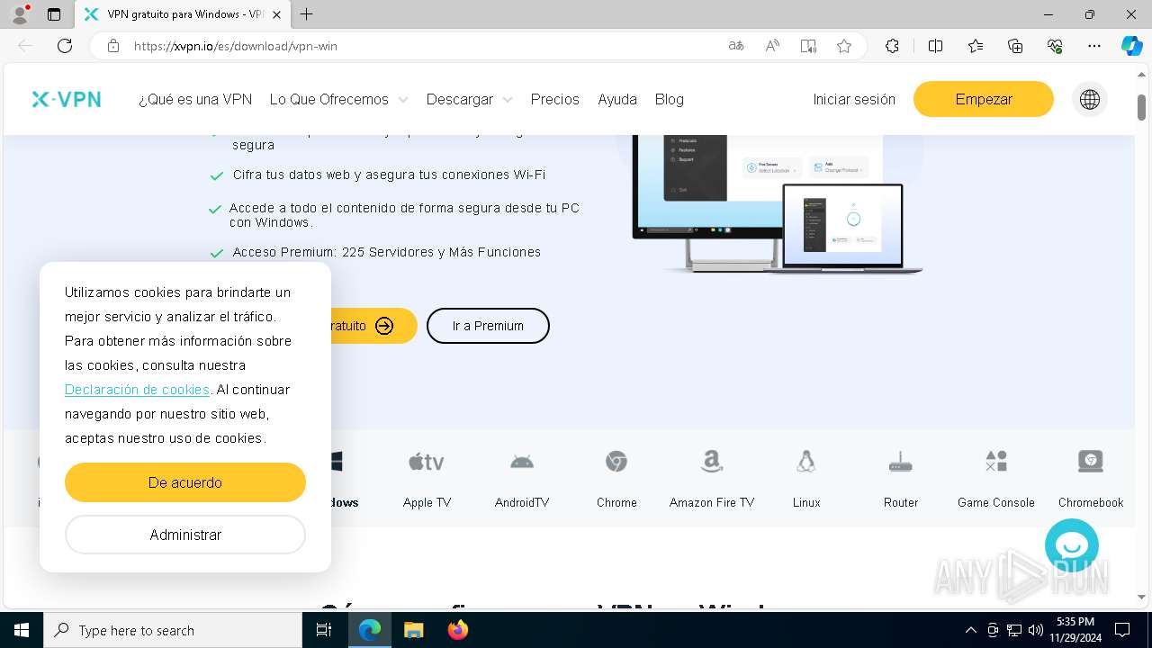1152x648 pixels.
Task: Open Task View on taskbar
Action: tap(324, 630)
